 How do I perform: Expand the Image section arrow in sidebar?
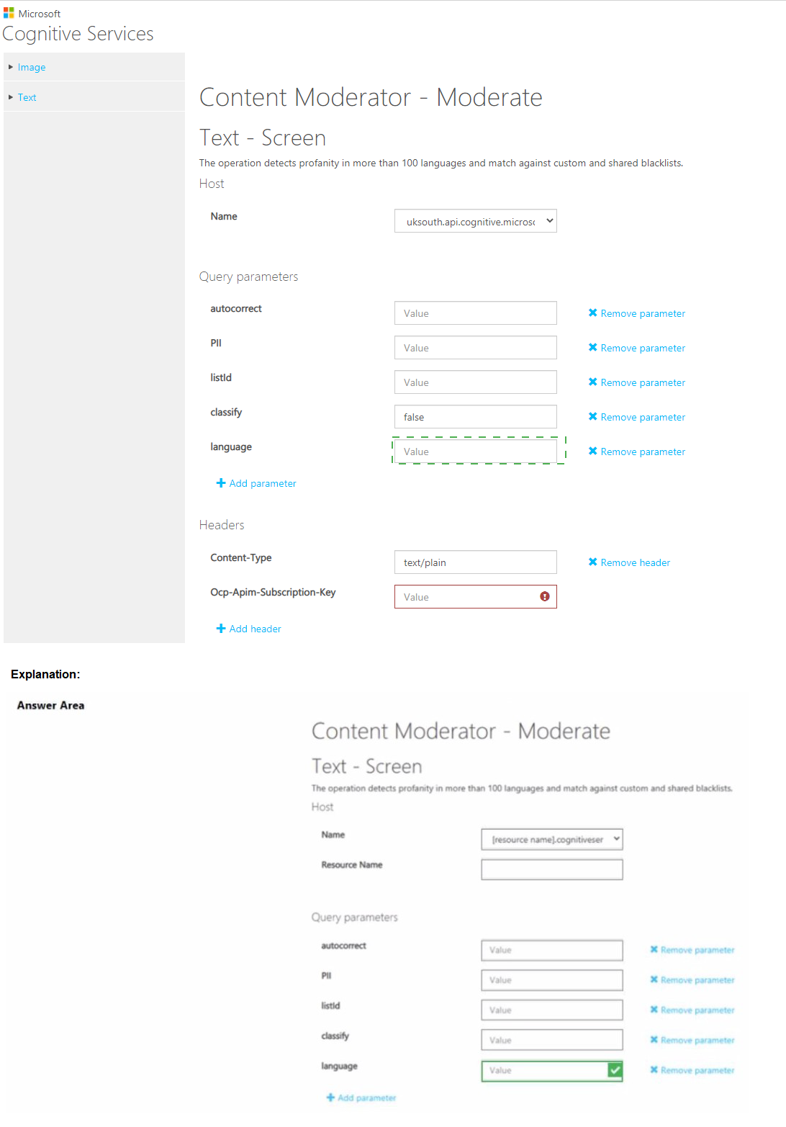point(11,67)
